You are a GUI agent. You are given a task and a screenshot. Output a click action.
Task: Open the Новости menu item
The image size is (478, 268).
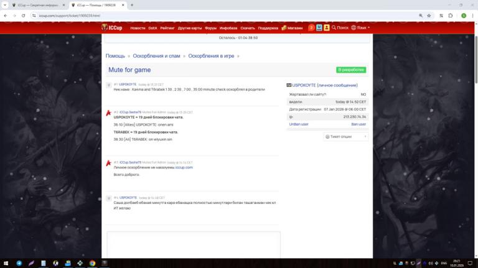(x=138, y=28)
